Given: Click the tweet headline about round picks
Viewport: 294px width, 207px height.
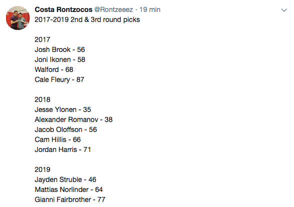Looking at the screenshot, I should (x=87, y=19).
